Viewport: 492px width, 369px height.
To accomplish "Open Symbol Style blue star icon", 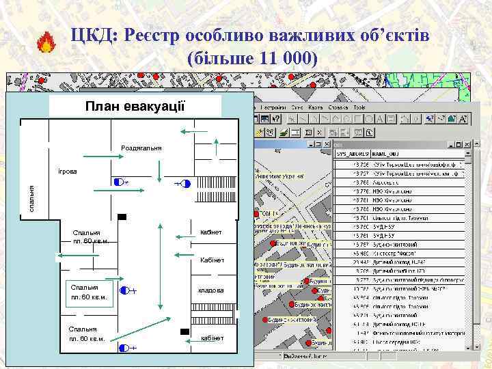I will [x=430, y=119].
